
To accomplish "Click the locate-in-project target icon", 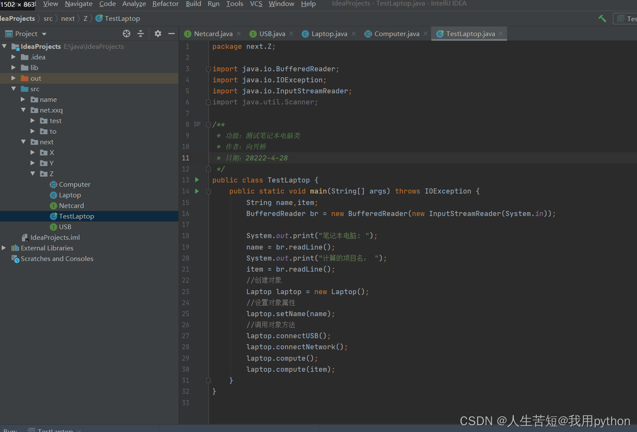I will [127, 34].
